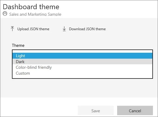Image resolution: width=158 pixels, height=117 pixels.
Task: Save the dashboard theme changes
Action: point(96,110)
